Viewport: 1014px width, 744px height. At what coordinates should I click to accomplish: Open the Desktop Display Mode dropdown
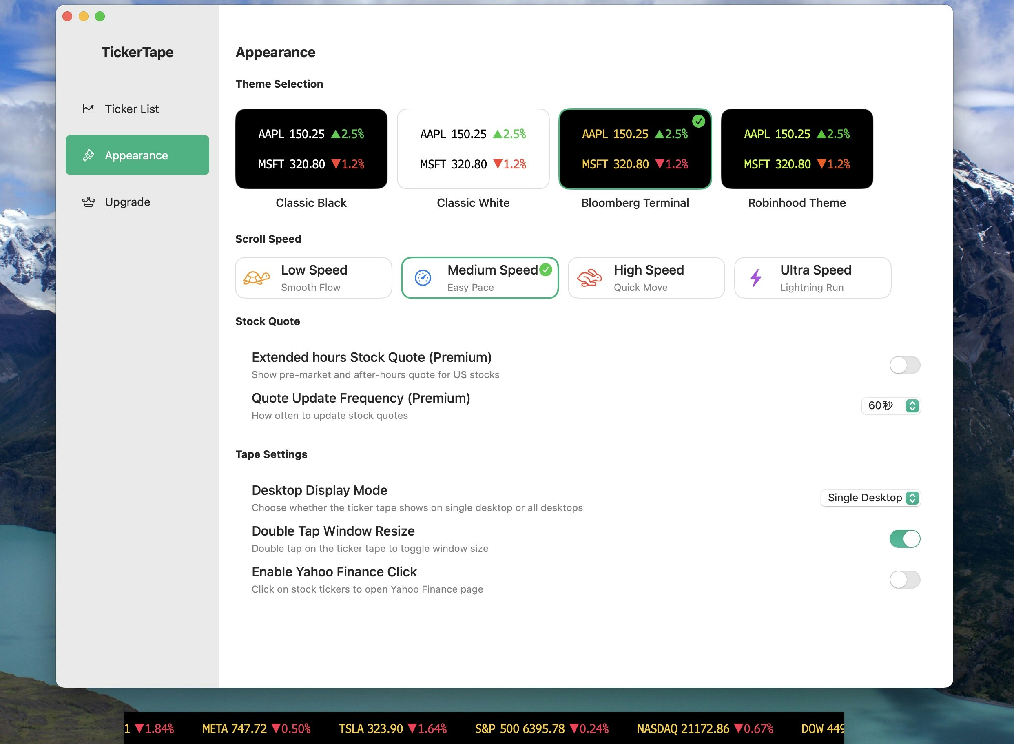coord(870,498)
